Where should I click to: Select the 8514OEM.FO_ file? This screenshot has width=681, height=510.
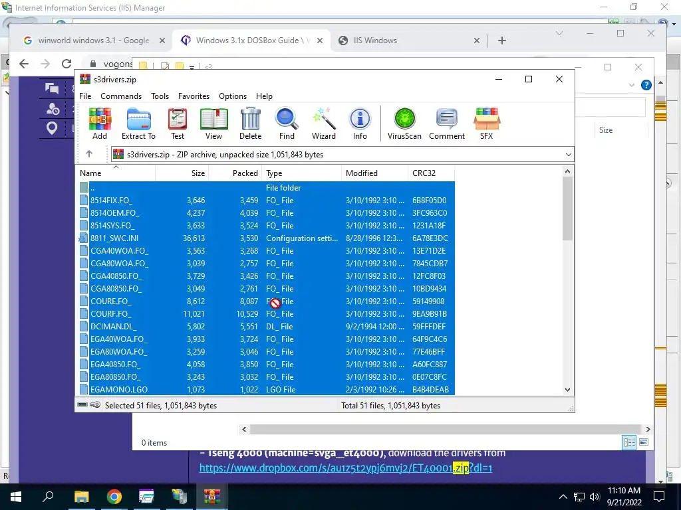[265, 213]
